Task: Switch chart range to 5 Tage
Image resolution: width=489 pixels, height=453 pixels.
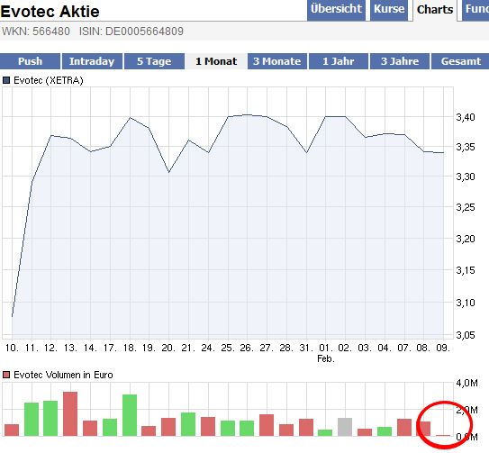Action: coord(154,61)
